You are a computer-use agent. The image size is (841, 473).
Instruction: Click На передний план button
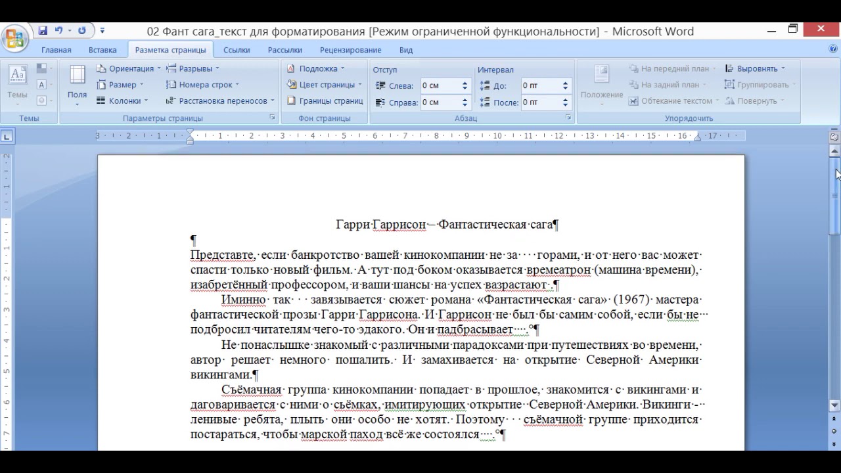pos(672,68)
